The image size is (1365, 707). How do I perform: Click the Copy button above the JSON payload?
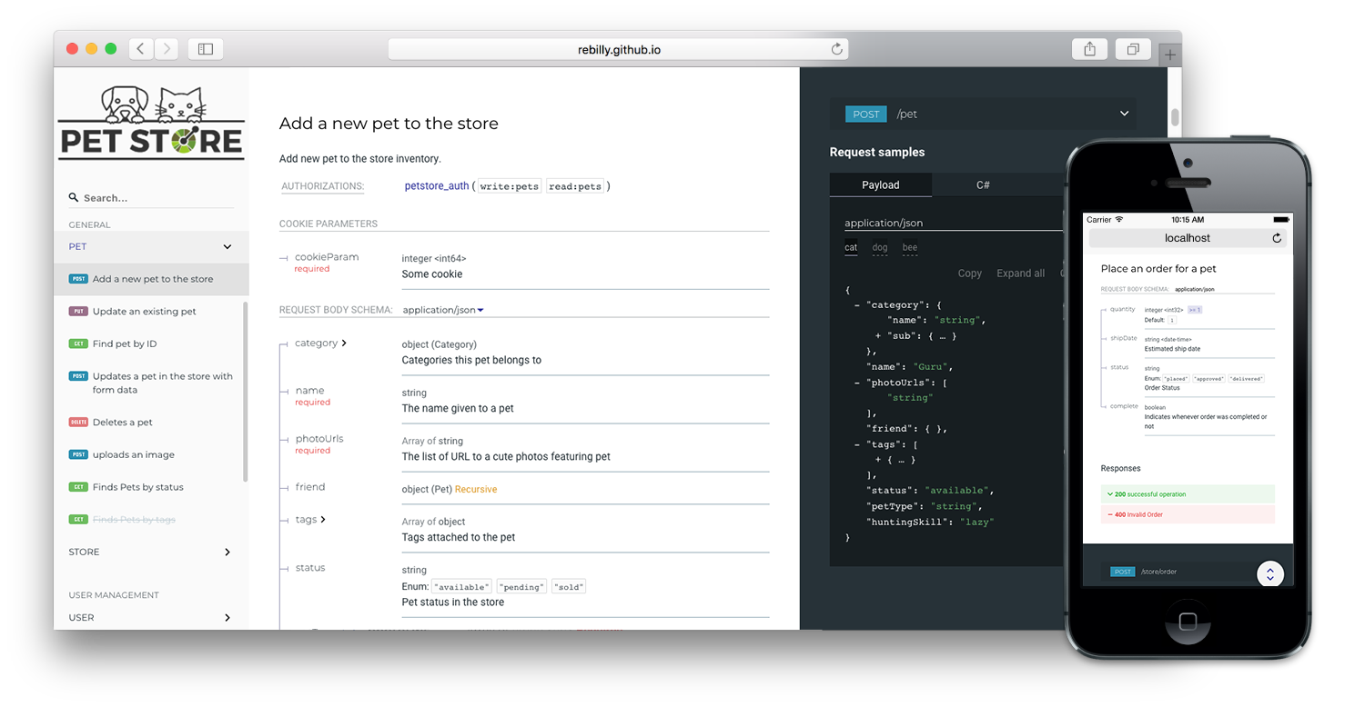969,273
